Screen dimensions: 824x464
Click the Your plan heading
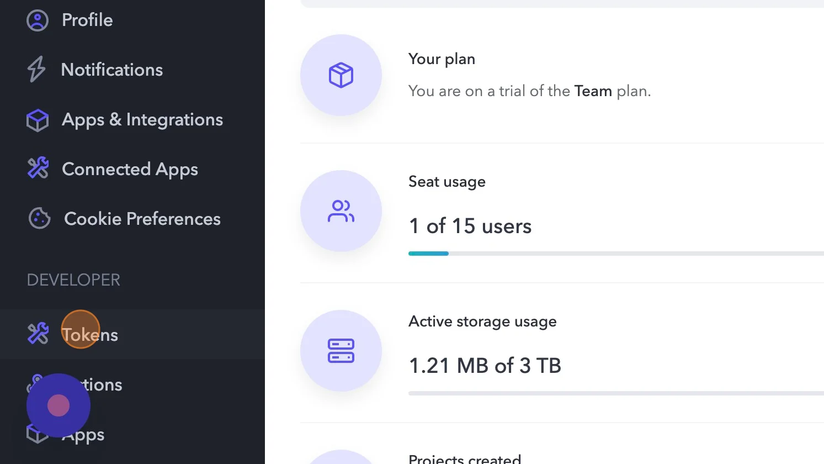pyautogui.click(x=442, y=59)
